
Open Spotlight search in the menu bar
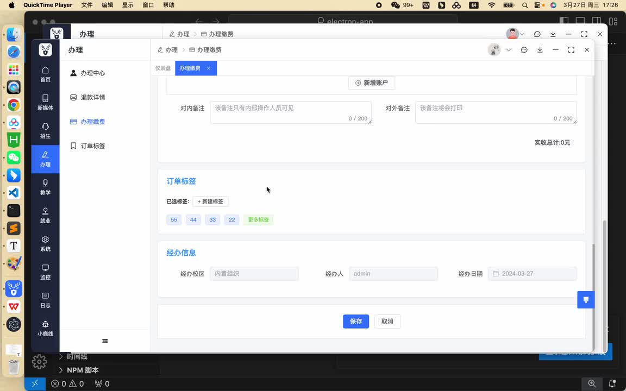(525, 5)
